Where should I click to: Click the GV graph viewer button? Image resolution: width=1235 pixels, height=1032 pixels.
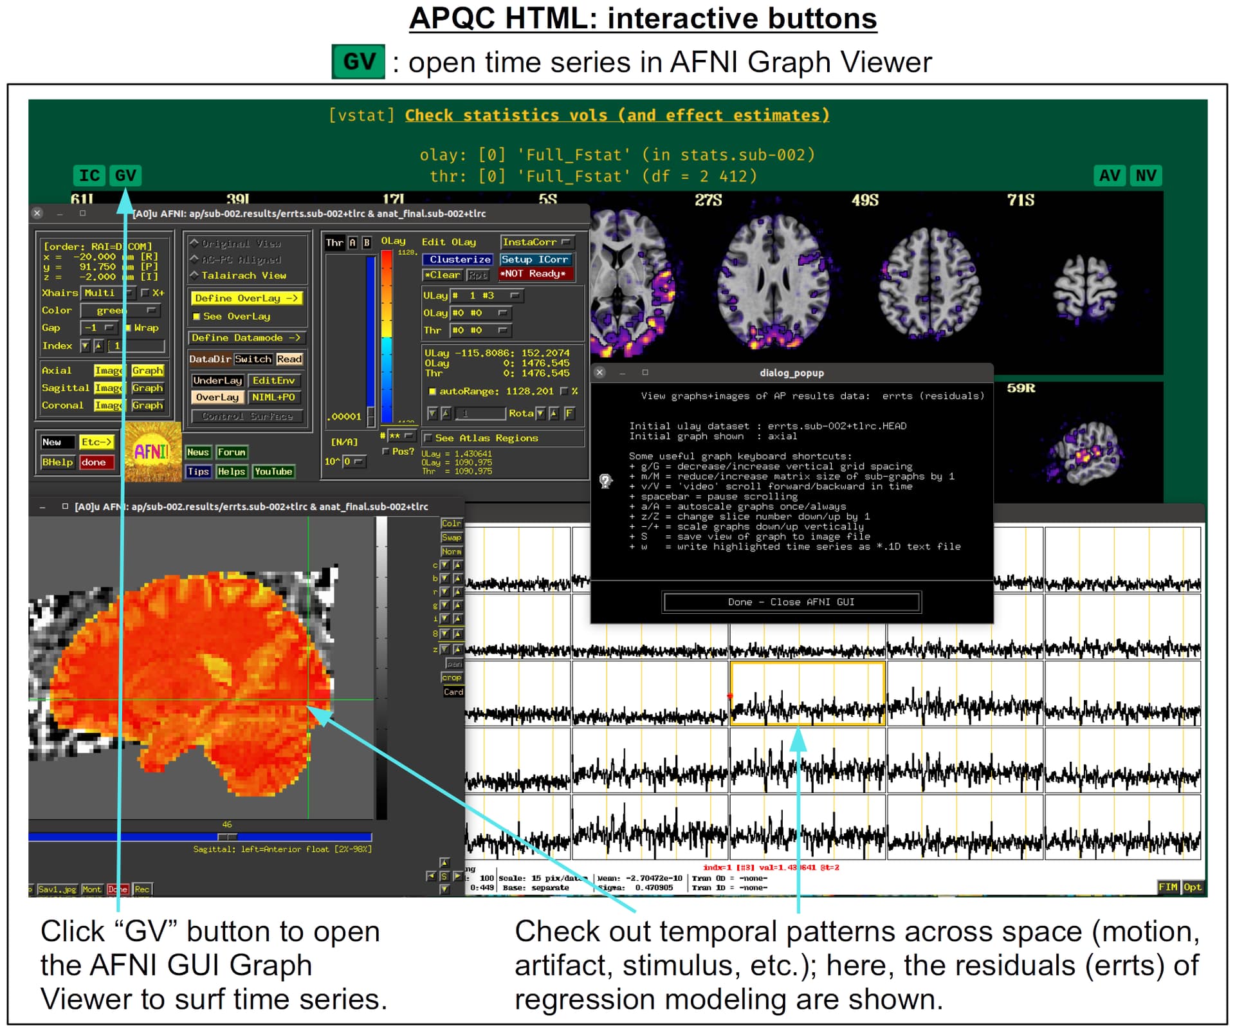(x=125, y=176)
